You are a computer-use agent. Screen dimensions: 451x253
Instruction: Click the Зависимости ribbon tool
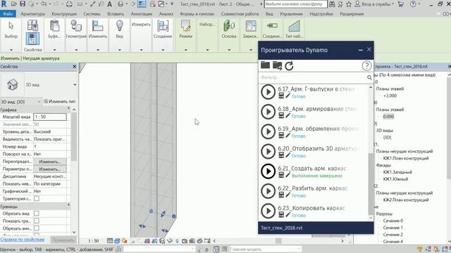tap(251, 30)
